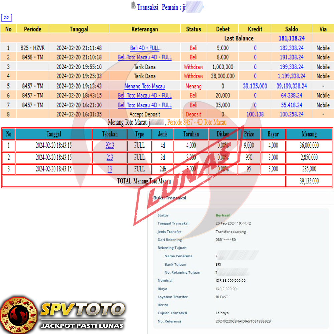
Task: Open Beli Toto Macau 4D link at 21:10:18
Action: [145, 57]
